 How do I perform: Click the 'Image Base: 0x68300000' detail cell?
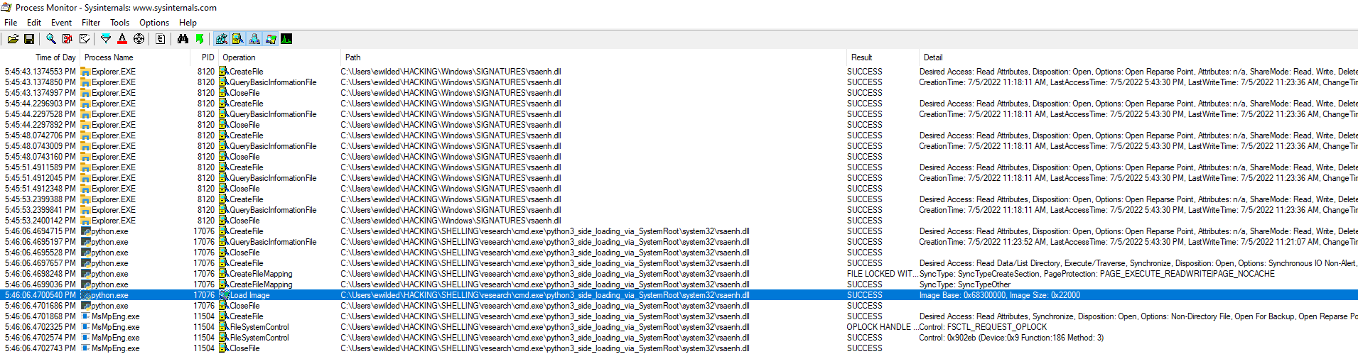1000,295
